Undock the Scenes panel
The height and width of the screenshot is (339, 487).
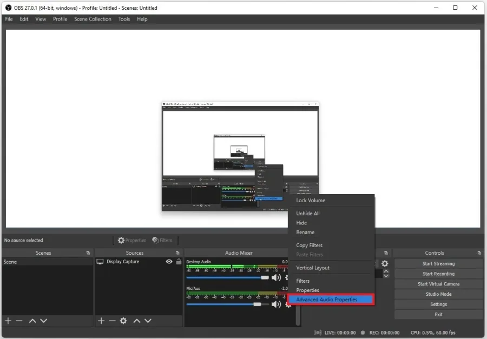click(x=88, y=253)
